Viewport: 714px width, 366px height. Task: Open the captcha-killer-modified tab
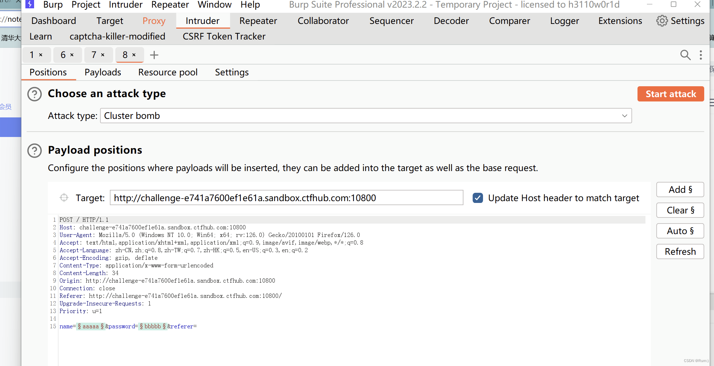[x=117, y=36]
